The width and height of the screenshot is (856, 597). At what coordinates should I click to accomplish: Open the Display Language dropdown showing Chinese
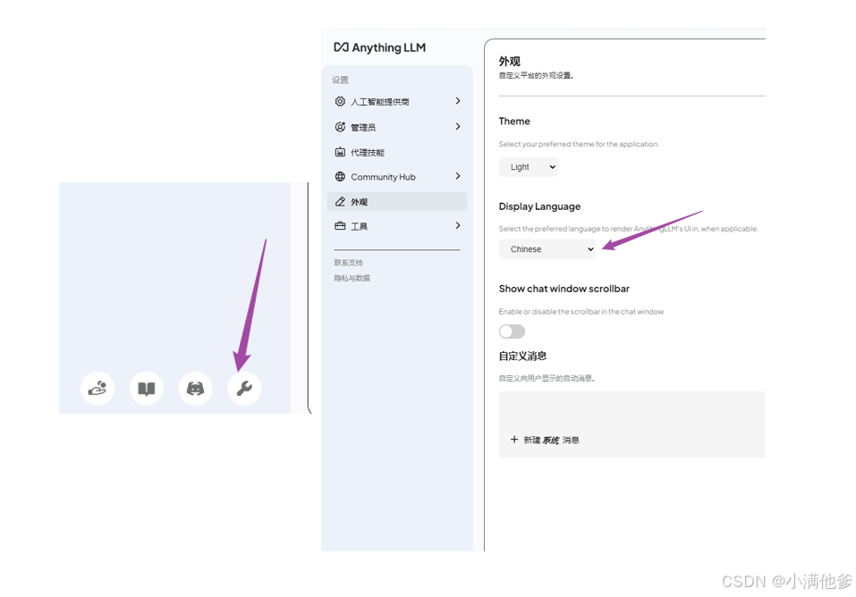tap(547, 249)
